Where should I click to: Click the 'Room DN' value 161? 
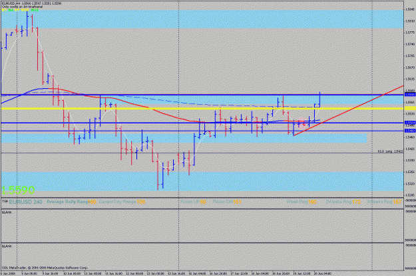[237, 202]
